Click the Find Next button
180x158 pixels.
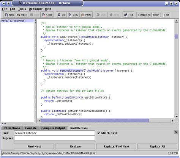(34, 147)
